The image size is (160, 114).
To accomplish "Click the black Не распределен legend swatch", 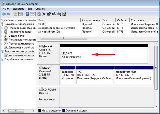I will click(39, 110).
